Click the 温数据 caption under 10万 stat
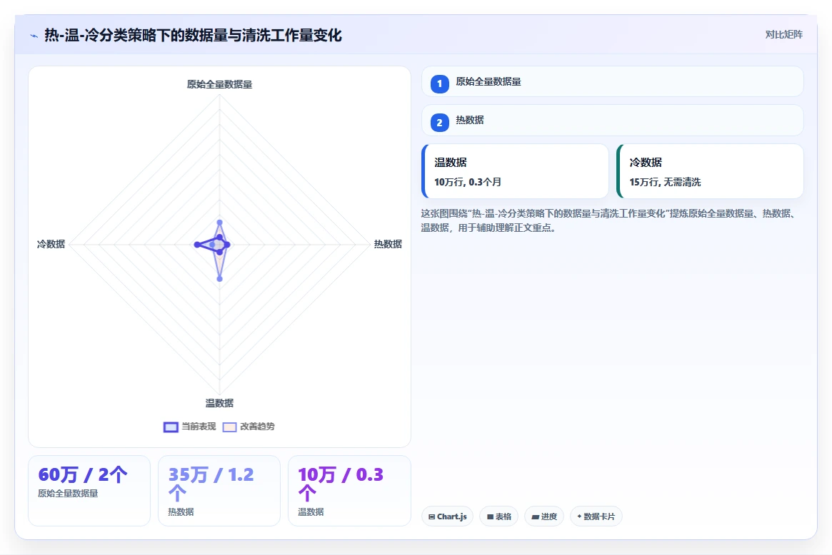This screenshot has height=555, width=832. tap(311, 512)
